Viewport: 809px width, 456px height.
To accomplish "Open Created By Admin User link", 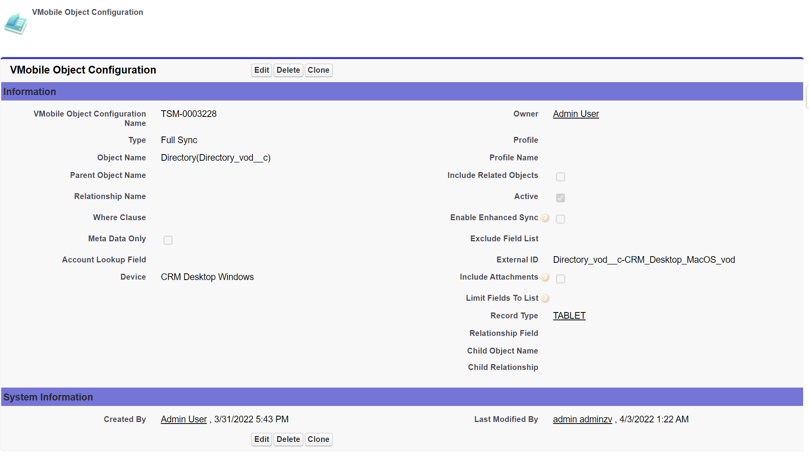I will 184,419.
